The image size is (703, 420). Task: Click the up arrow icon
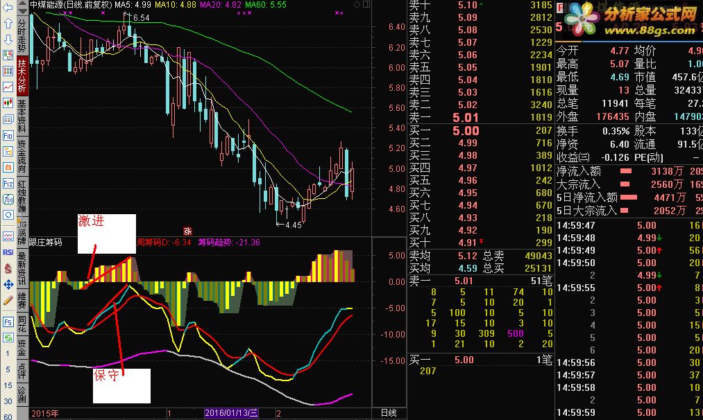(x=8, y=24)
